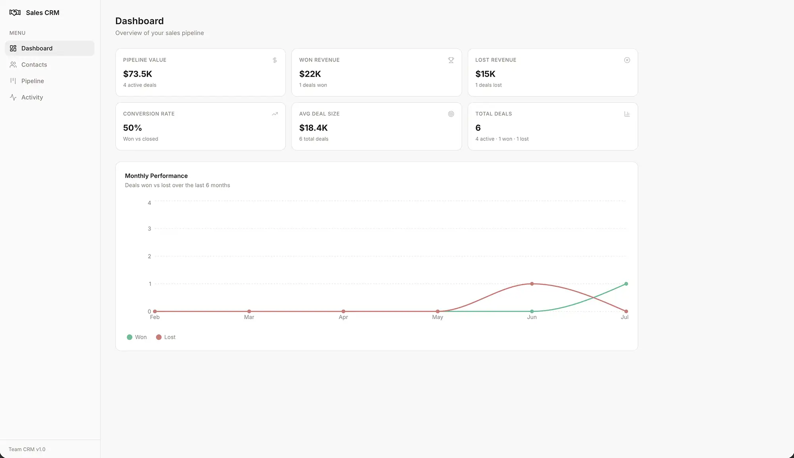The height and width of the screenshot is (458, 794).
Task: Open the Dashboard menu item
Action: coord(50,48)
